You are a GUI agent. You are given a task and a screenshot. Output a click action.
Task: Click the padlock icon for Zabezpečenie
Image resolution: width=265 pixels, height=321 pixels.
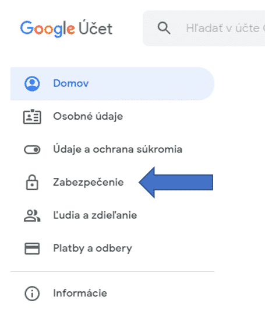[x=32, y=183]
